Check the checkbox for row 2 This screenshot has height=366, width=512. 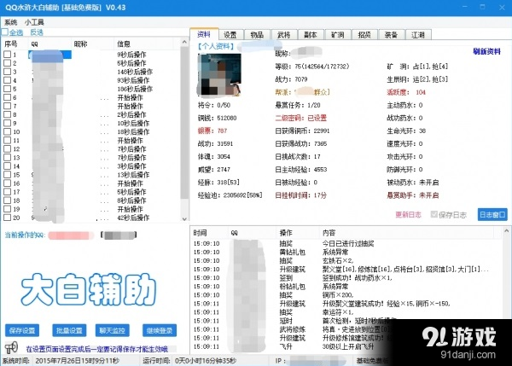(7, 63)
